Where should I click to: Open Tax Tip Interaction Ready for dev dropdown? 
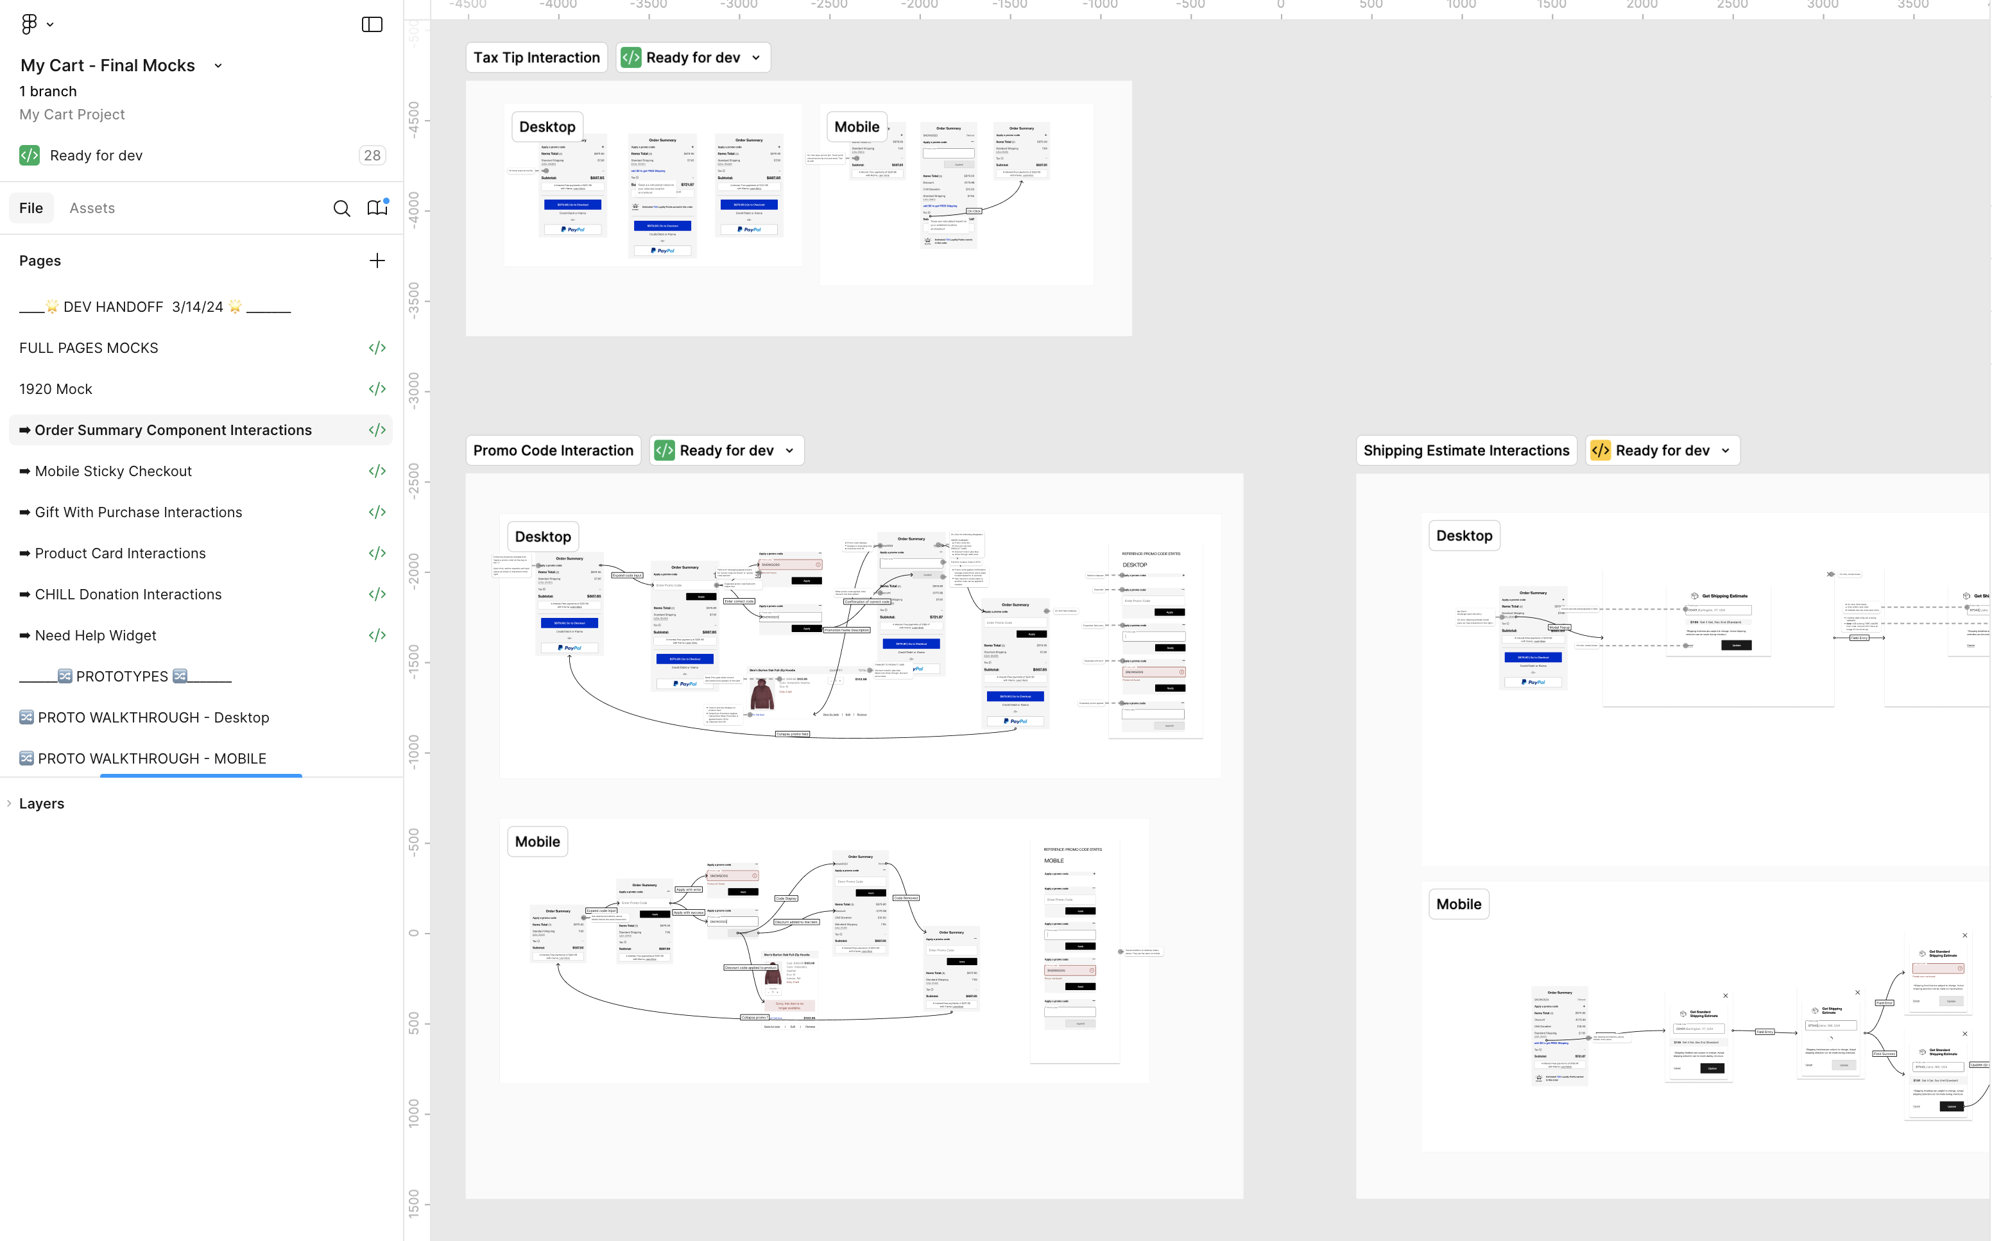756,58
